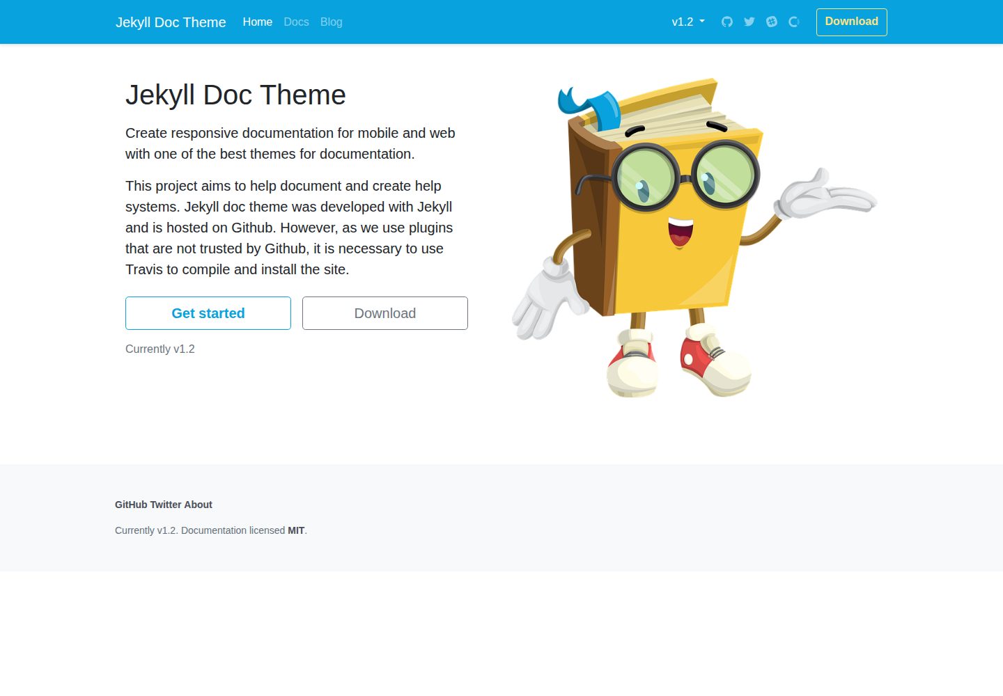
Task: Click the Open Collective circle icon
Action: tap(794, 22)
